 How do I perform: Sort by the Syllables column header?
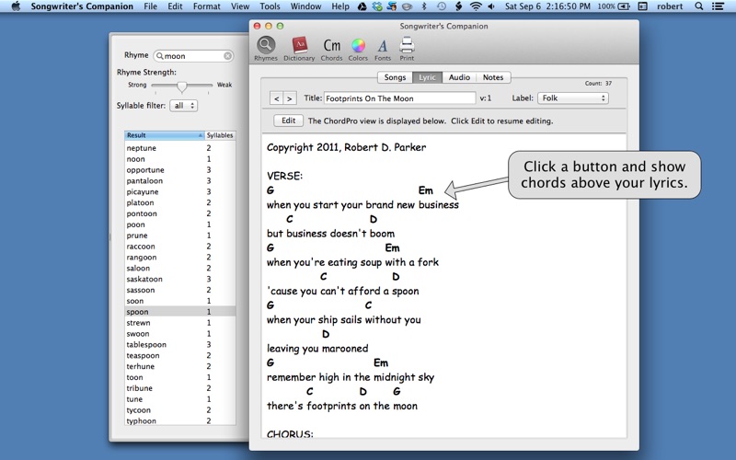pyautogui.click(x=220, y=135)
